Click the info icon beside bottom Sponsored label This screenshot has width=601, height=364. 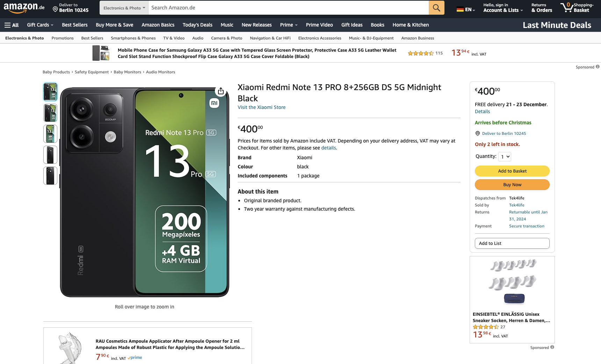pyautogui.click(x=552, y=347)
